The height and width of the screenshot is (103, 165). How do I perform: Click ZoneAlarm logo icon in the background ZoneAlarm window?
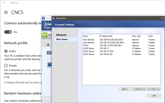43,18
